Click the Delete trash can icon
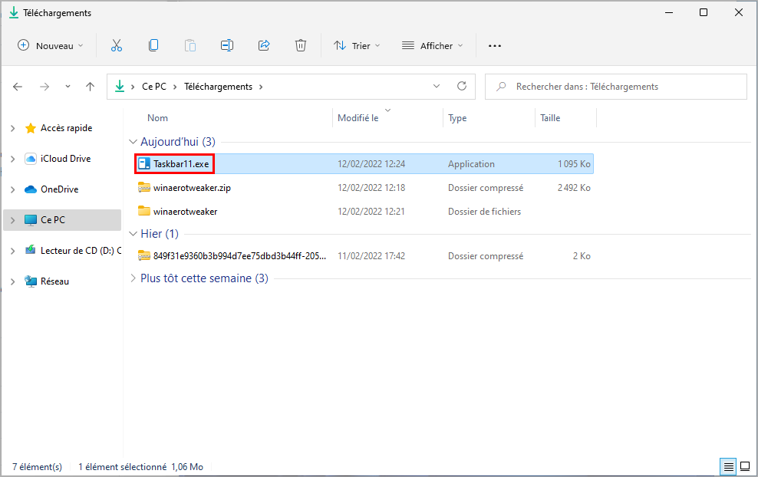This screenshot has width=758, height=477. [x=301, y=45]
